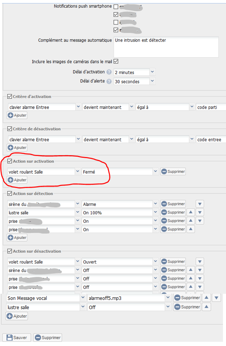
Task: Disable Action sur détection checkbox
Action: click(x=10, y=194)
